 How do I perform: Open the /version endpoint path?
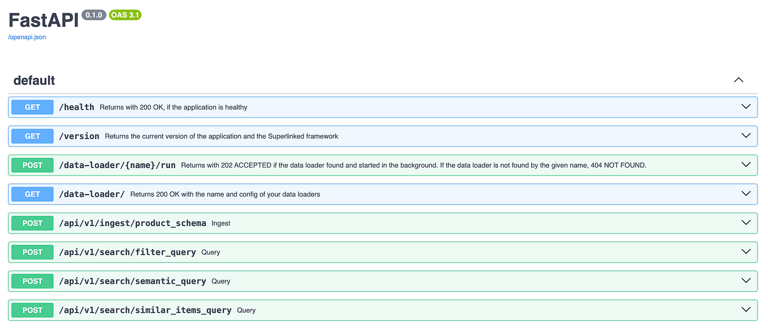[79, 136]
